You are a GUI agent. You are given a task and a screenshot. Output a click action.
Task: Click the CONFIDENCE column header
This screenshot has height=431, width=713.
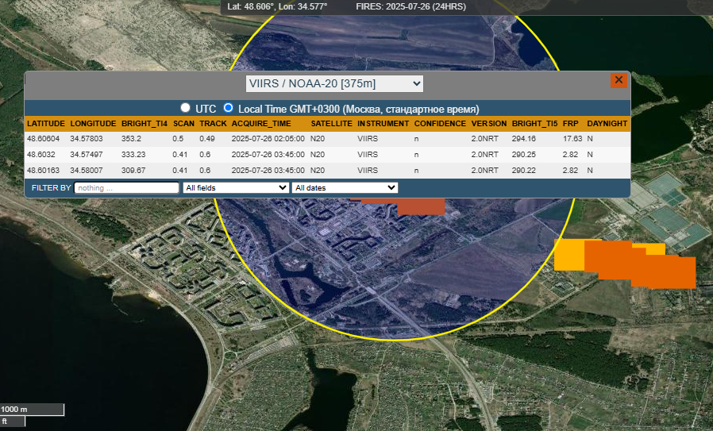pyautogui.click(x=440, y=124)
